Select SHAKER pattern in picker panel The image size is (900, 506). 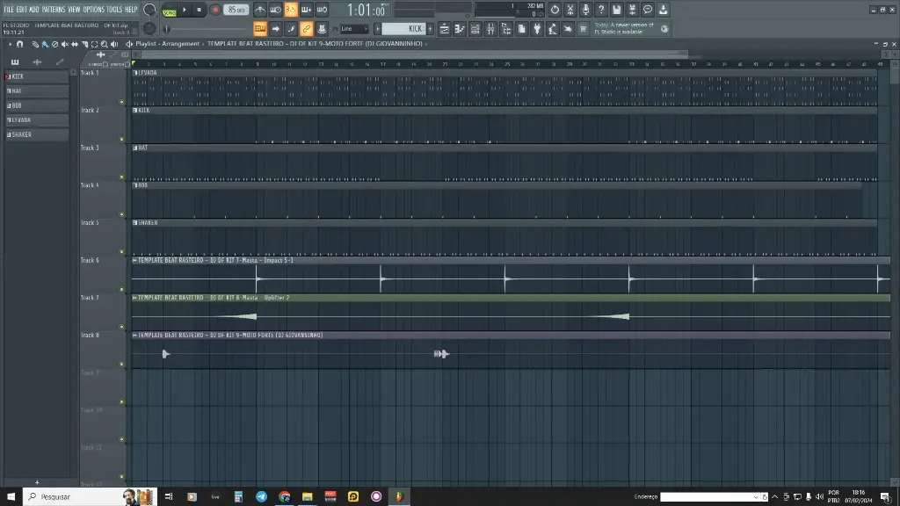pyautogui.click(x=37, y=134)
